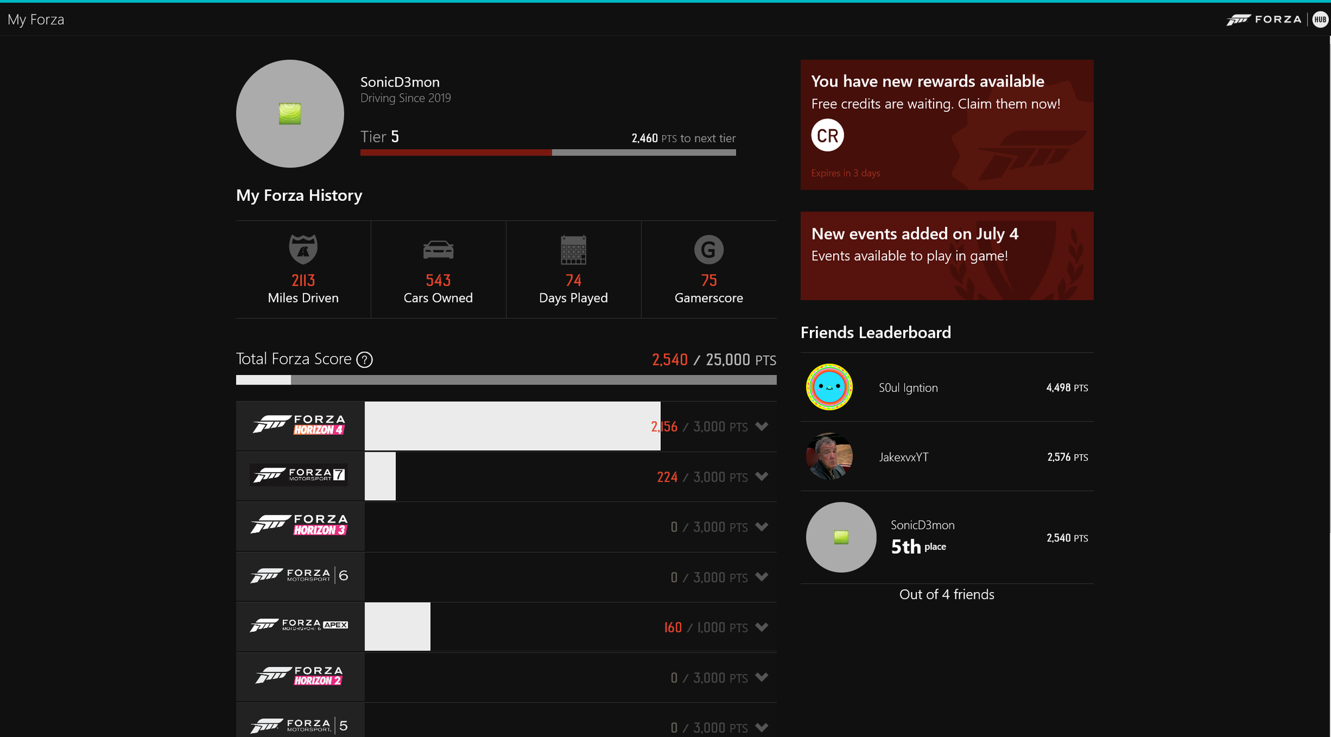Screen dimensions: 1331x737
Task: Click the Forza Apex points bar
Action: tap(397, 627)
